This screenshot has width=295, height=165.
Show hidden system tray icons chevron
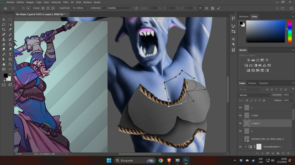click(235, 160)
